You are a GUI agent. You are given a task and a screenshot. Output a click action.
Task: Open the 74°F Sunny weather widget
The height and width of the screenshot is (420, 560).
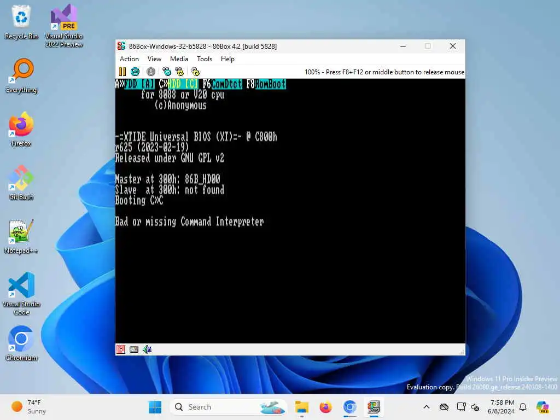click(28, 407)
